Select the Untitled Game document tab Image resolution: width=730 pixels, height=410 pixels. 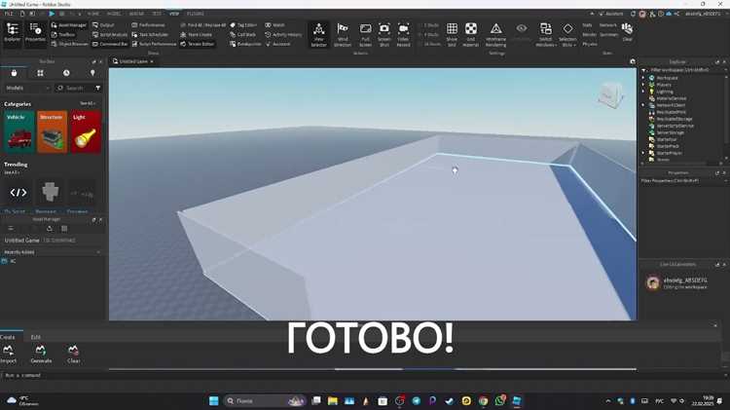coord(133,61)
